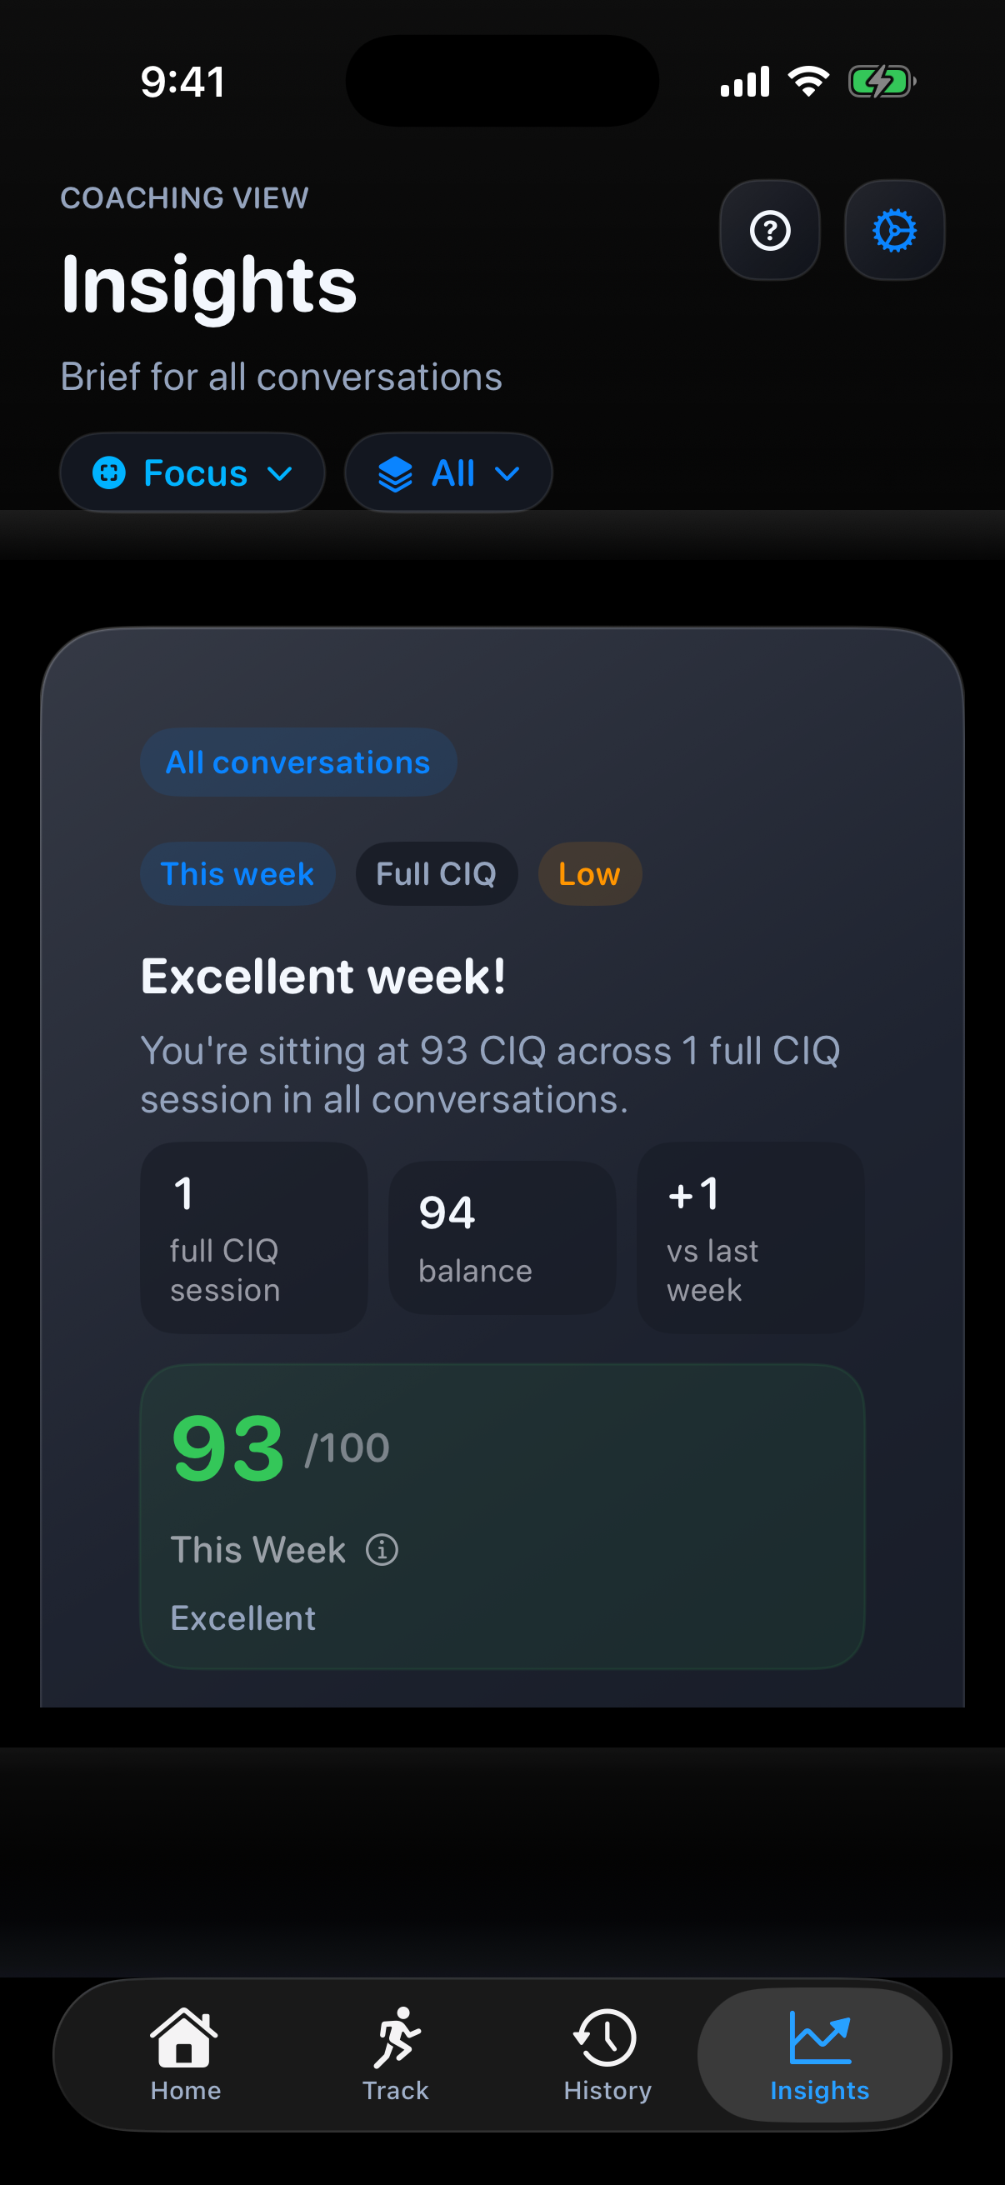Open the Focus filter dropdown
This screenshot has height=2185, width=1005.
[x=192, y=472]
